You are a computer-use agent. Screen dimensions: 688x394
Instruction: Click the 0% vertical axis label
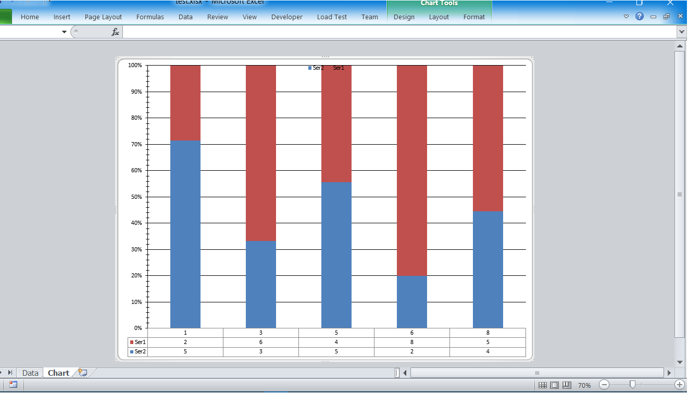[138, 328]
